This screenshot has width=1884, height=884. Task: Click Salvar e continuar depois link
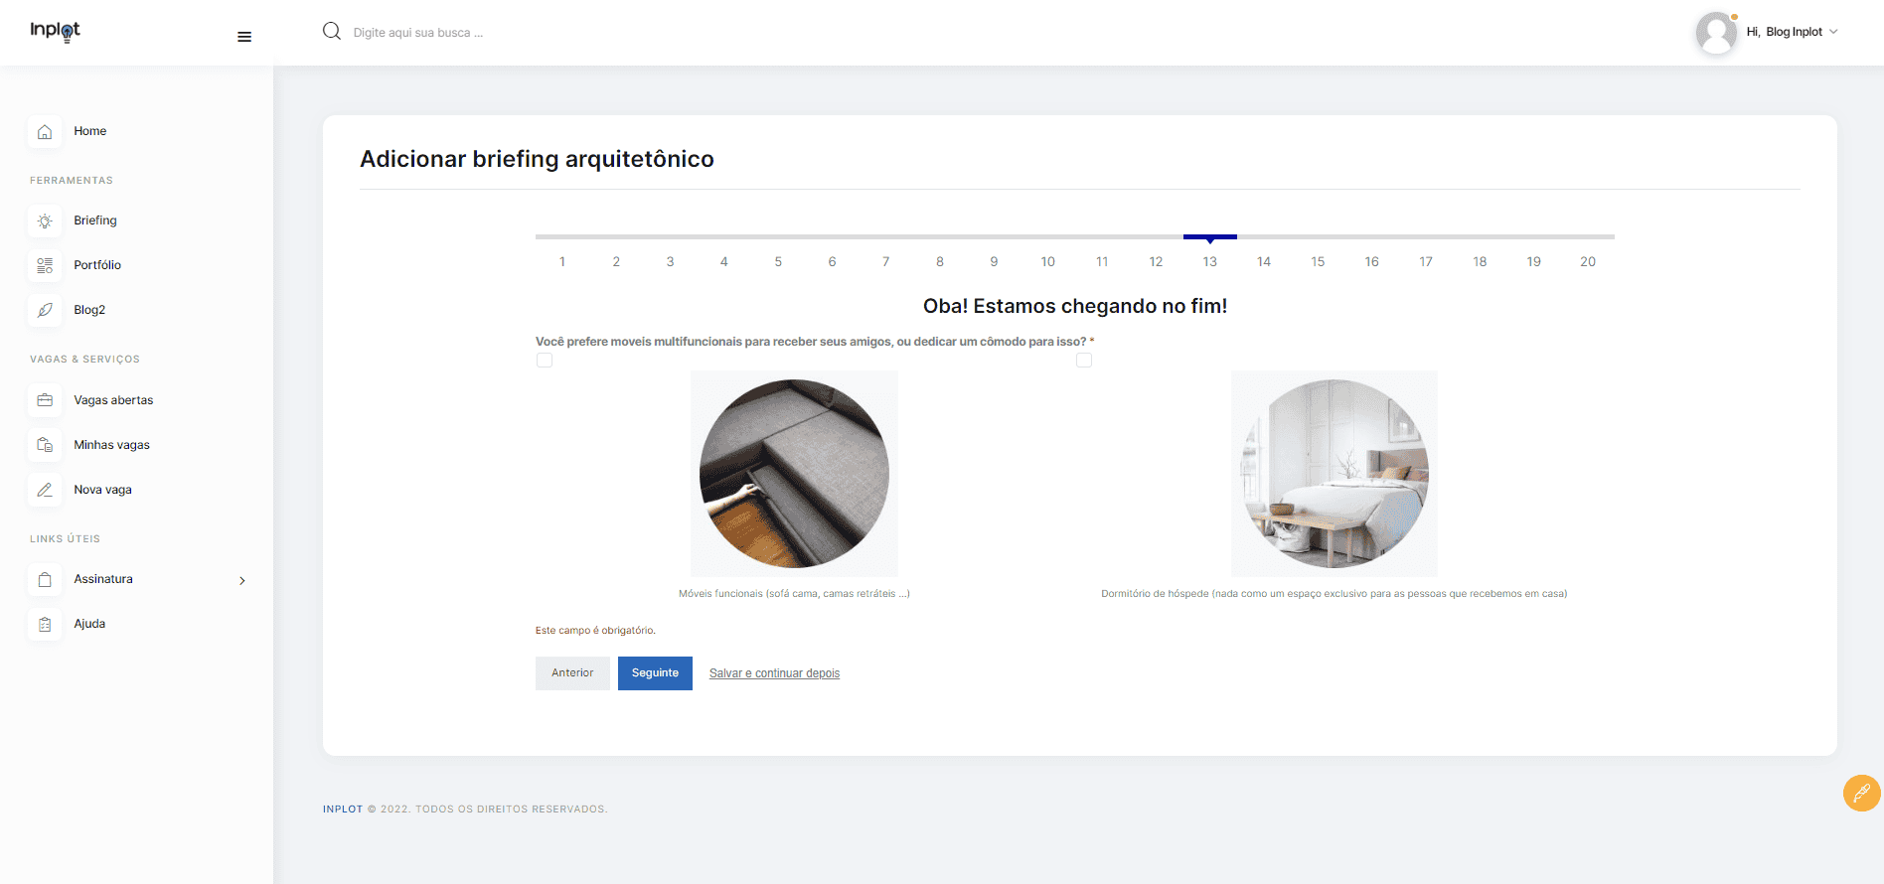pyautogui.click(x=774, y=673)
